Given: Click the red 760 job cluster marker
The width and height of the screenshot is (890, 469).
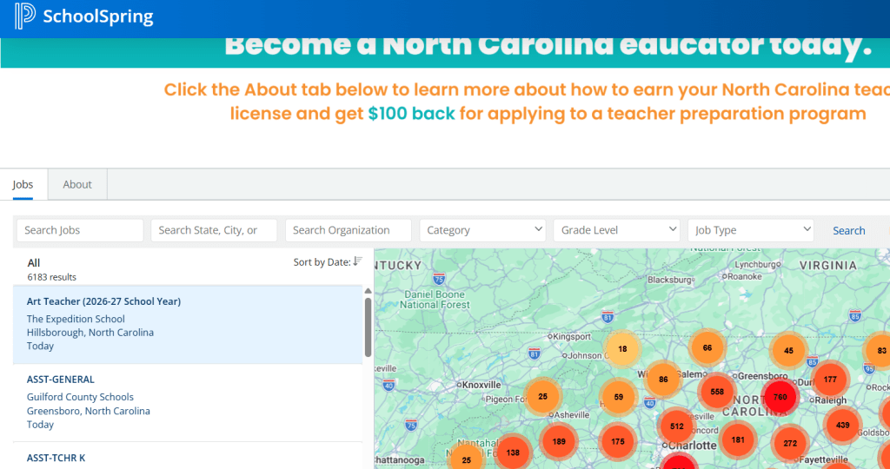Looking at the screenshot, I should tap(780, 397).
